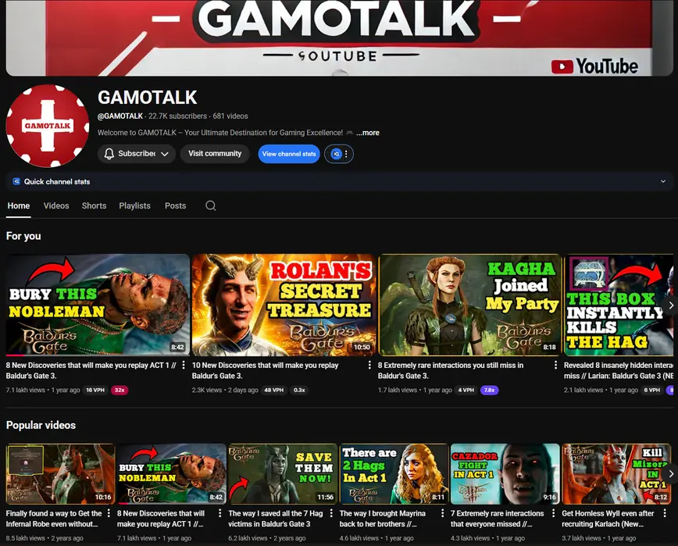Expand the Quick channel stats panel
678x546 pixels.
[x=663, y=181]
